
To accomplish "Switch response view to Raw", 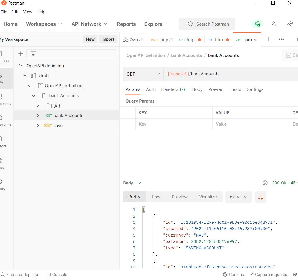I will (156, 197).
